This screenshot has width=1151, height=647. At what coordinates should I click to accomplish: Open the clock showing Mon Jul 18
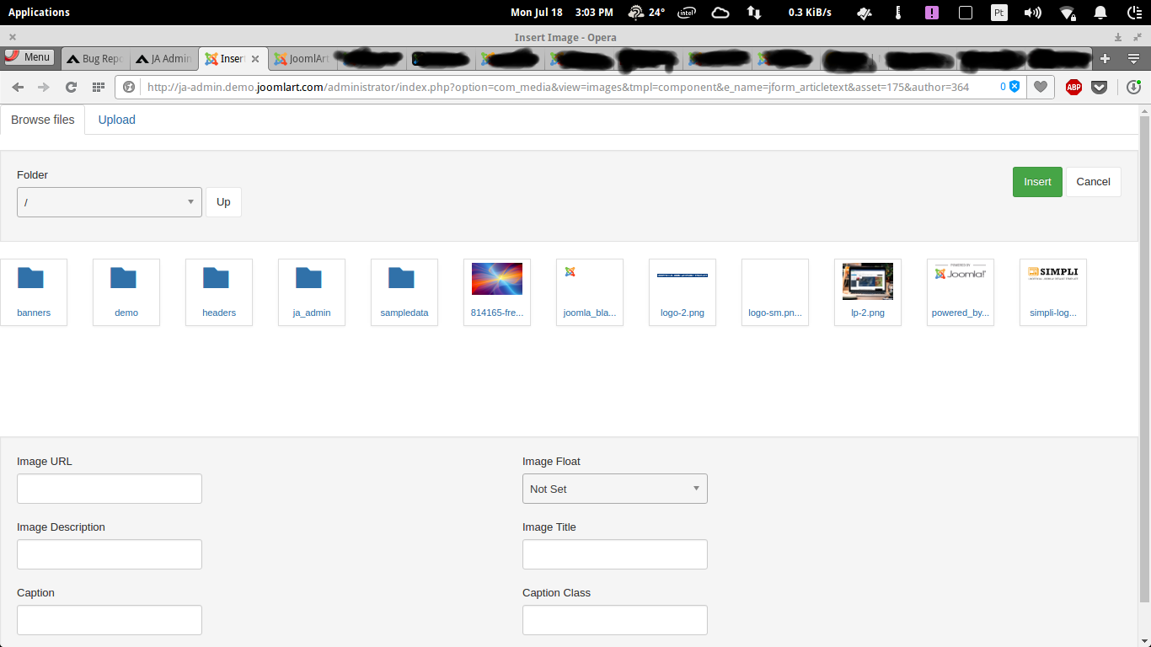[562, 13]
